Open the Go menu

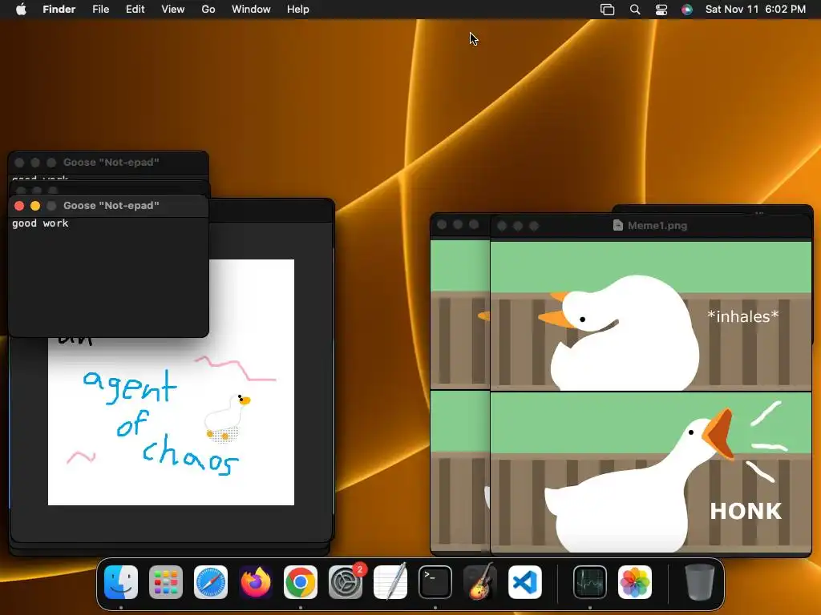208,10
